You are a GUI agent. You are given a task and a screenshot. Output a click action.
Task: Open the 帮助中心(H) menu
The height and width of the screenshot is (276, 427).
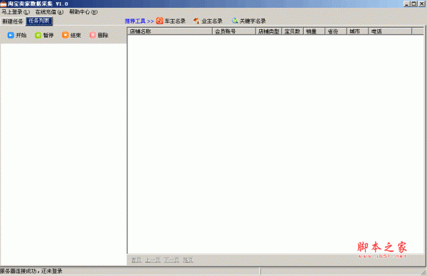pyautogui.click(x=83, y=12)
